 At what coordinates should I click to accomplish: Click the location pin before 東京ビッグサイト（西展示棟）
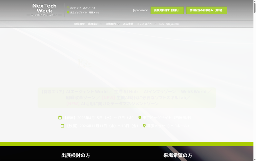140,117
